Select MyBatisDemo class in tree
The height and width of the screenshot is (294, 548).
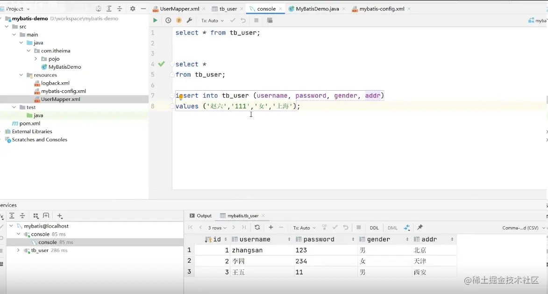[61, 67]
